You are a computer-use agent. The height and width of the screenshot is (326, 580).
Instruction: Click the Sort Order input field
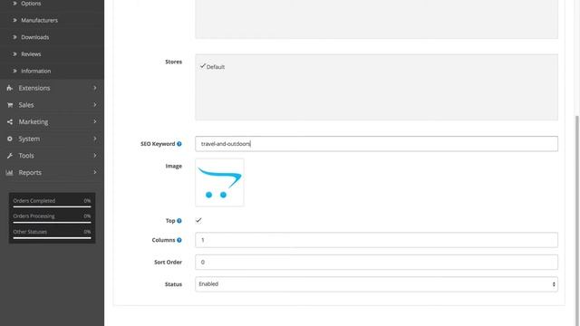pos(377,262)
